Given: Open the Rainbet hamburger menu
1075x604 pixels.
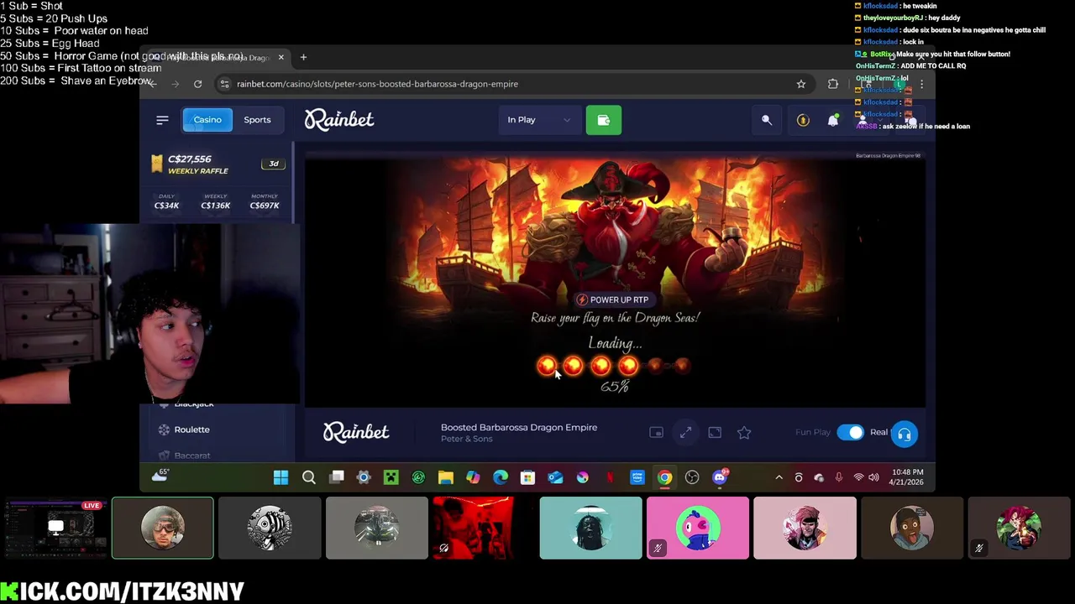Looking at the screenshot, I should (x=162, y=120).
